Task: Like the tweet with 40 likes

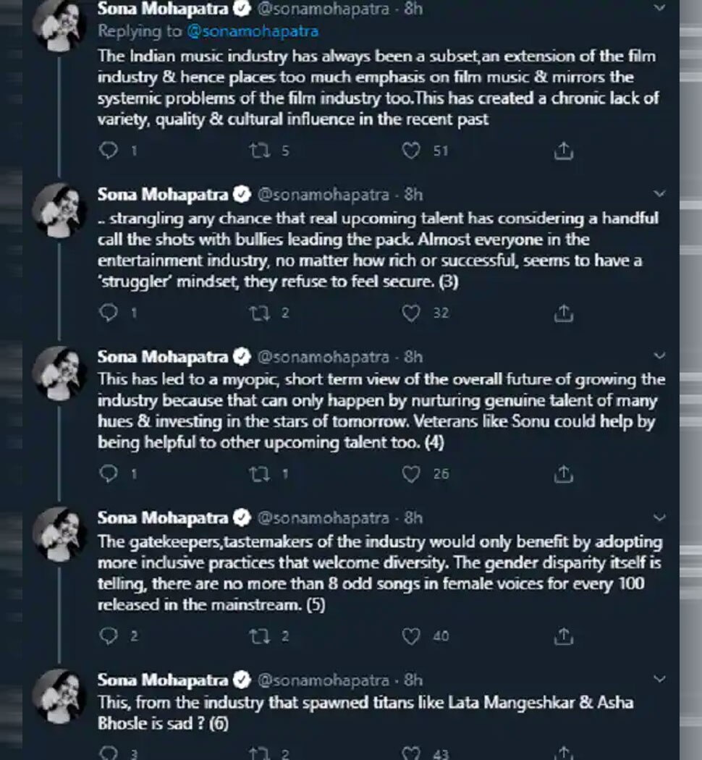Action: (x=411, y=636)
